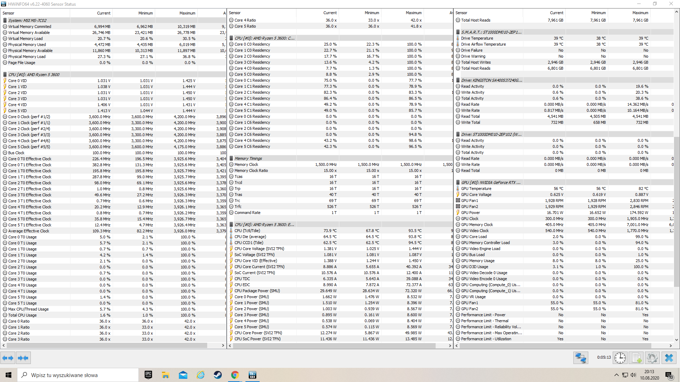Launch Mail app from the taskbar
Screen dimensions: 680x382
coord(183,375)
